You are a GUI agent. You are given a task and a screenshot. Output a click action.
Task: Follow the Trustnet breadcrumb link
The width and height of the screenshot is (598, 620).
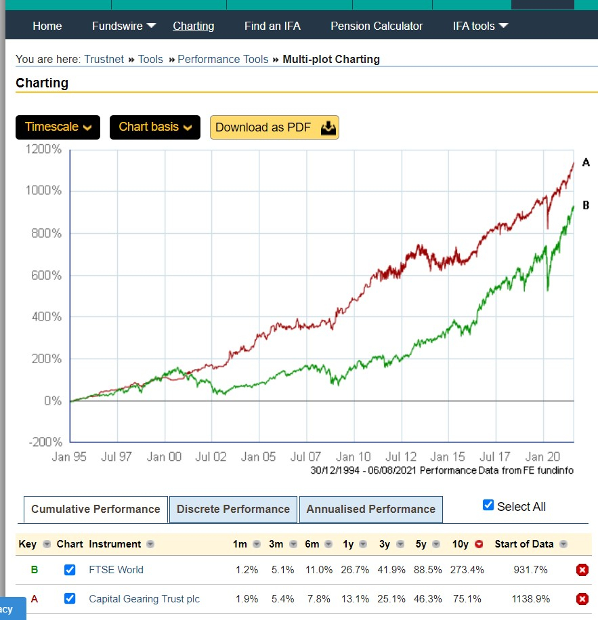[x=104, y=60]
